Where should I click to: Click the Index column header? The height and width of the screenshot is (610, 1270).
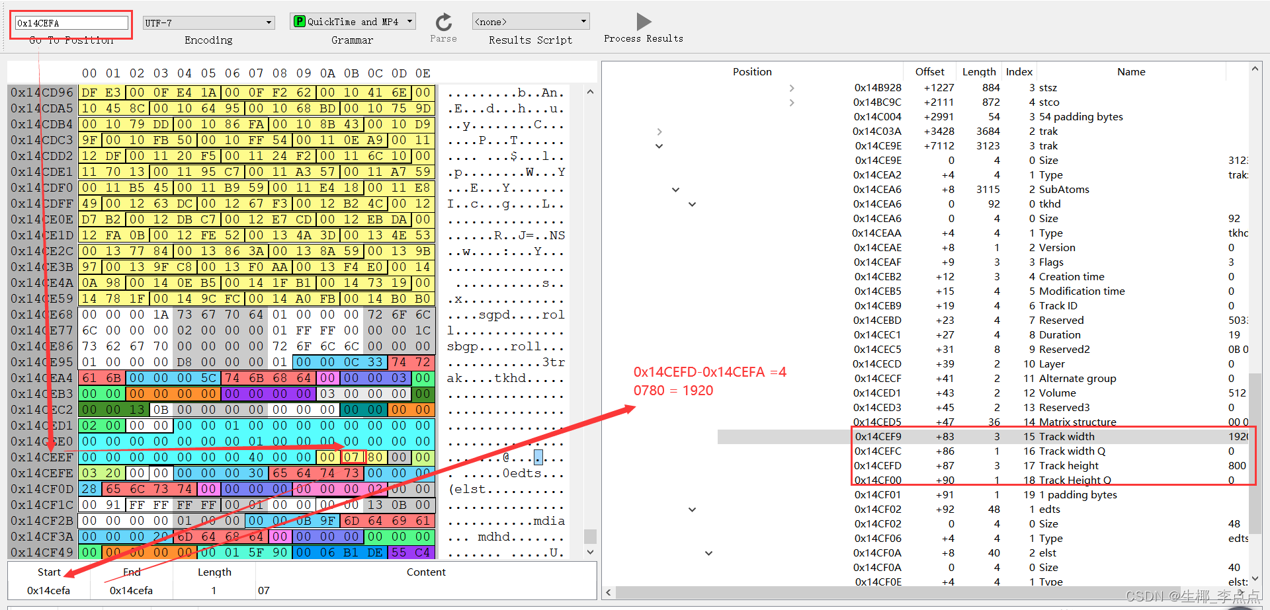(x=1019, y=71)
